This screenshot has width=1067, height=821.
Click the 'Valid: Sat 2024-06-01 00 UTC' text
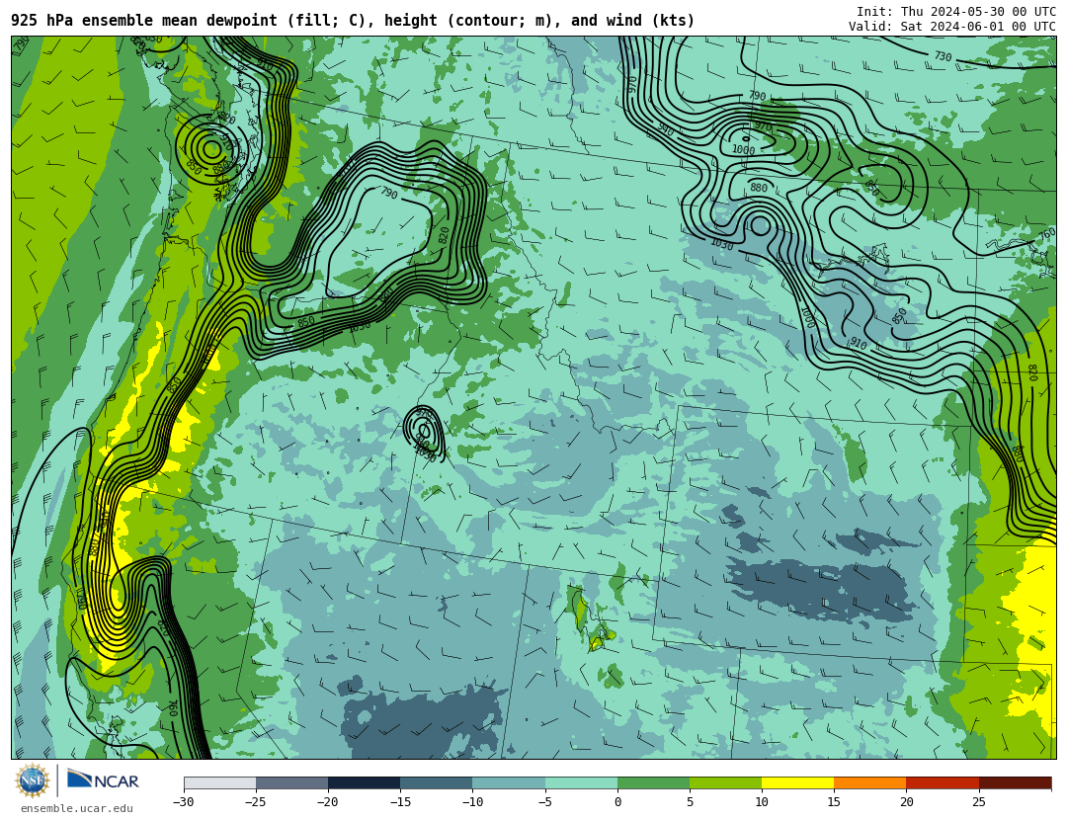pyautogui.click(x=952, y=27)
